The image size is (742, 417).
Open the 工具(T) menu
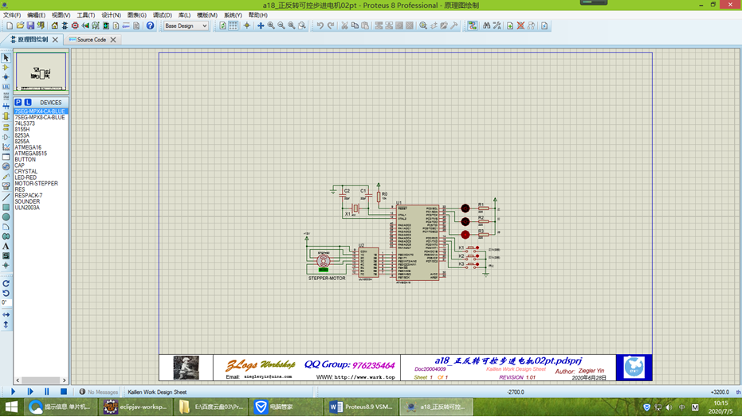tap(85, 15)
